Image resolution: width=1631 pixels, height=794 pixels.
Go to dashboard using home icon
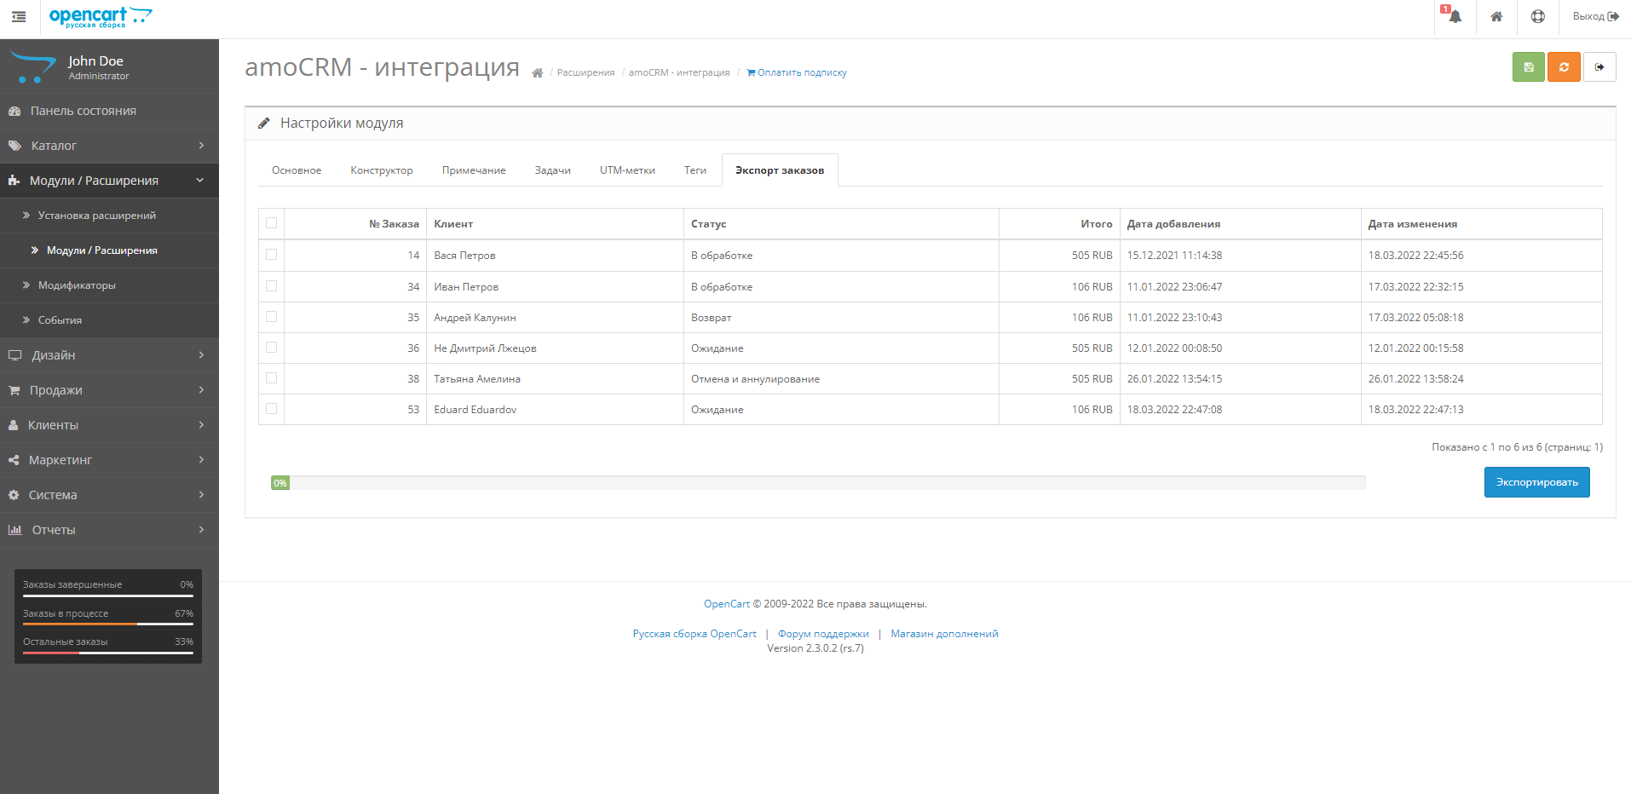click(1496, 17)
